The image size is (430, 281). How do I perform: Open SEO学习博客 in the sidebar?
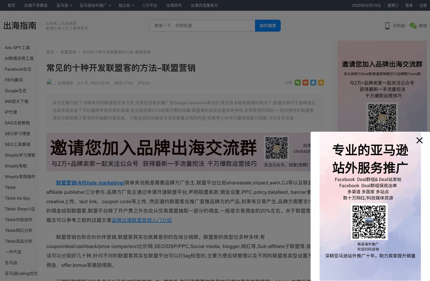pos(17,134)
